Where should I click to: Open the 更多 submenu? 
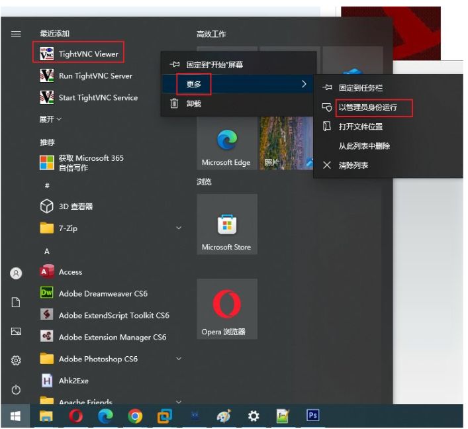click(239, 84)
